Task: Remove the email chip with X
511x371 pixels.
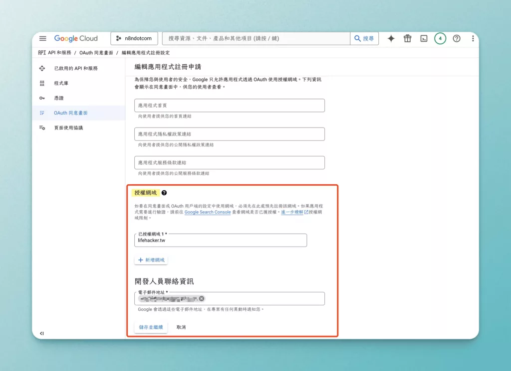Action: (x=202, y=298)
